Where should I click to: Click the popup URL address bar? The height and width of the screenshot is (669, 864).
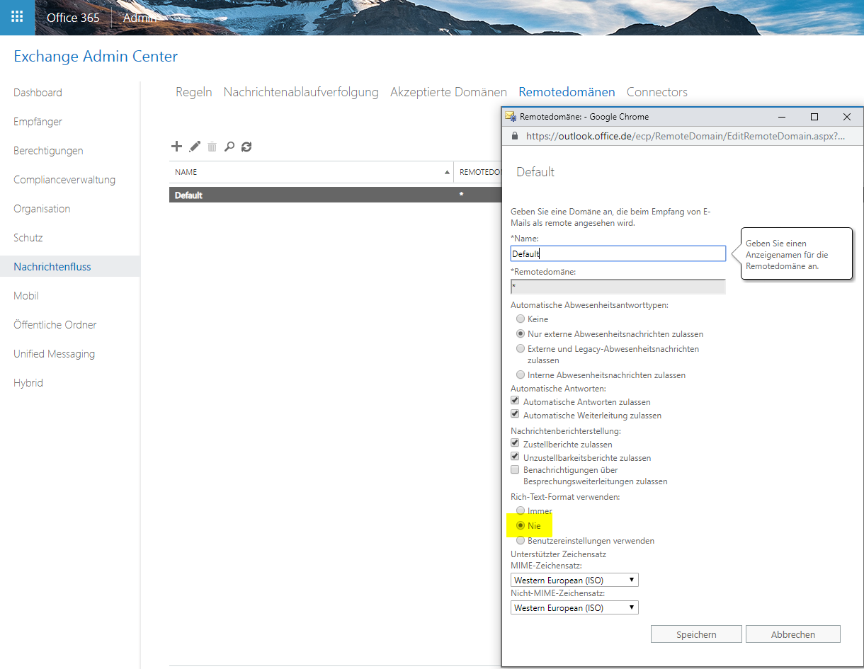[685, 136]
